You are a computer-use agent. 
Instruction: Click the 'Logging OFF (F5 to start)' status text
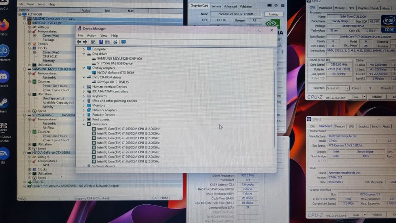pyautogui.click(x=92, y=198)
